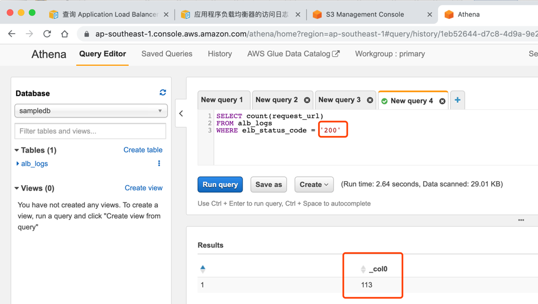Click Workgroup : primary link
The width and height of the screenshot is (538, 304).
click(x=390, y=54)
